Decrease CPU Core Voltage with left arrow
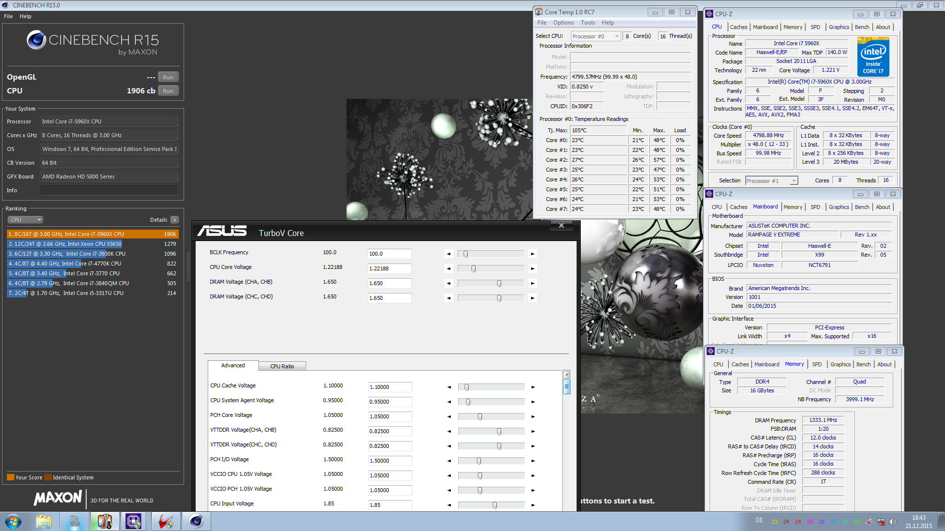 pos(448,269)
